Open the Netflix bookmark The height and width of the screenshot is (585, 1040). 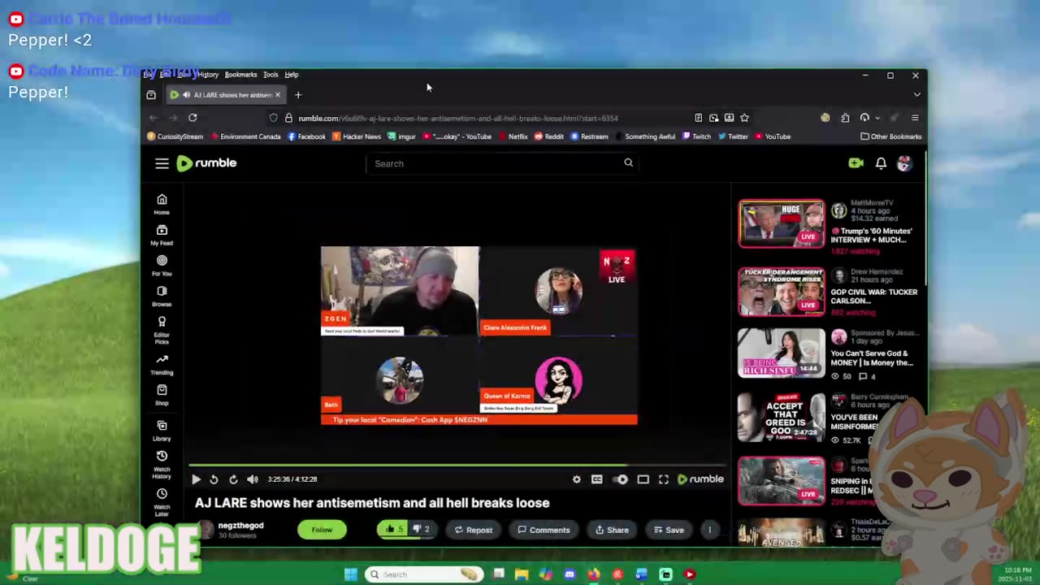pyautogui.click(x=513, y=136)
